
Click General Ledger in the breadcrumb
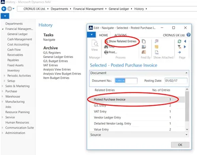tap(119, 9)
